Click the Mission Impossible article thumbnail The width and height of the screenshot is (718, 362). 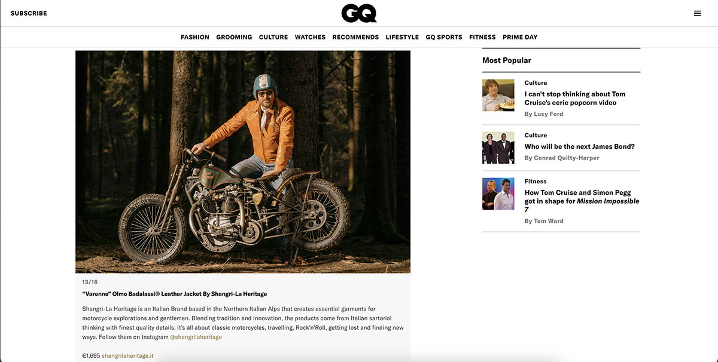click(498, 194)
